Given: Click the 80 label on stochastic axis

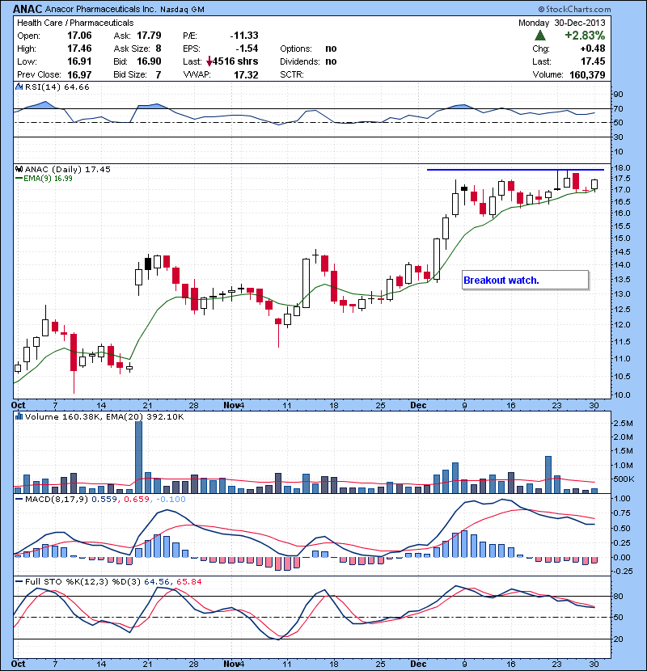Looking at the screenshot, I should (619, 596).
